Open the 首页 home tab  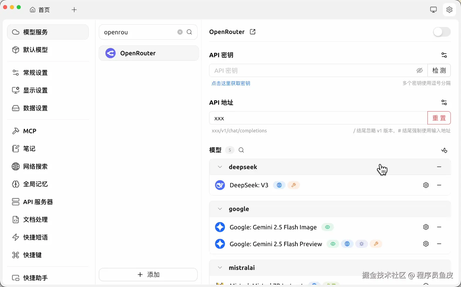(40, 10)
